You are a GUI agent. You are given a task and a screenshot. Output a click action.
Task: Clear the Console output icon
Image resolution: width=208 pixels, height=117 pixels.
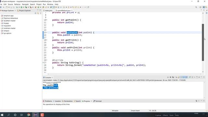pos(176,77)
